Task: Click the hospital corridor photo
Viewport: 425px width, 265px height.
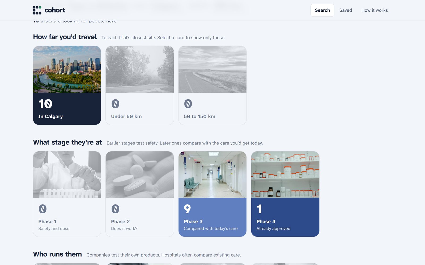Action: pyautogui.click(x=212, y=175)
